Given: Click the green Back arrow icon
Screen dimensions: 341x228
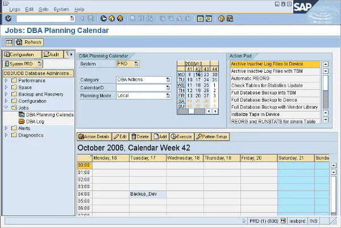Looking at the screenshot, I should [x=103, y=19].
